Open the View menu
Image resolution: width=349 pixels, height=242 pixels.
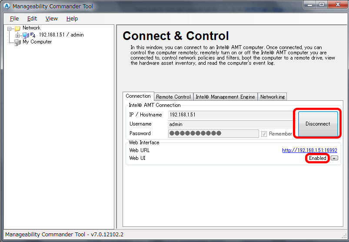coord(52,18)
